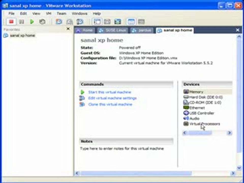Select the Virtual Processors device entry

click(x=204, y=124)
